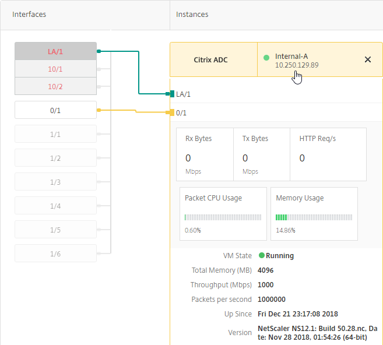Close the Internal-A instance panel

368,59
